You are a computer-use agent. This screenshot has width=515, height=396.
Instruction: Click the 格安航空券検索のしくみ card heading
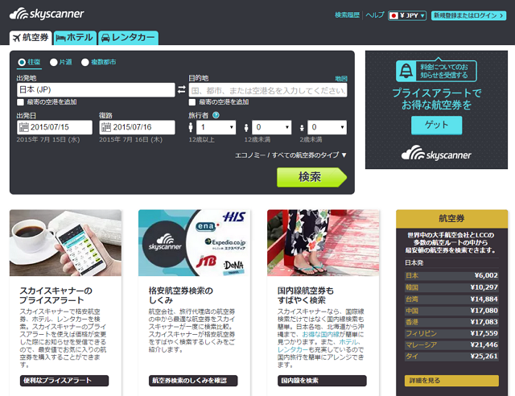tap(181, 295)
